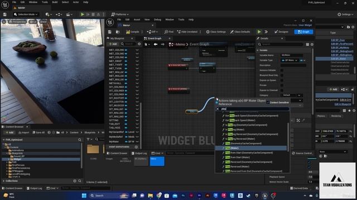Toggle Blueprint Read Only checkbox
Image resolution: width=357 pixels, height=200 pixels.
point(282,76)
